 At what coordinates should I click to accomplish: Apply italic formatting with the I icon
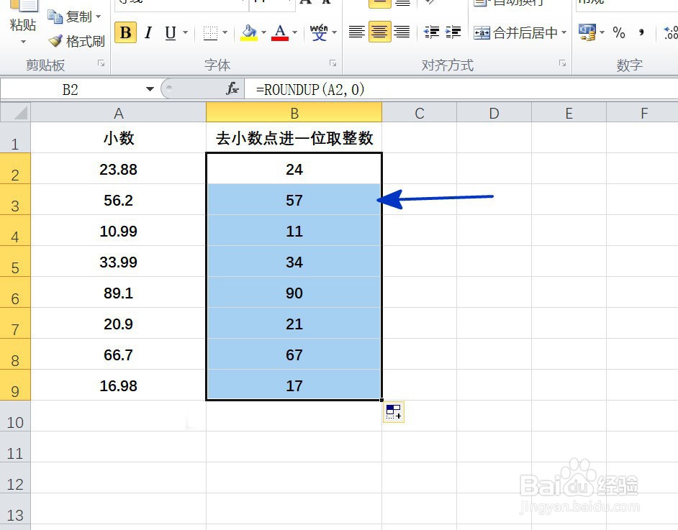[148, 32]
